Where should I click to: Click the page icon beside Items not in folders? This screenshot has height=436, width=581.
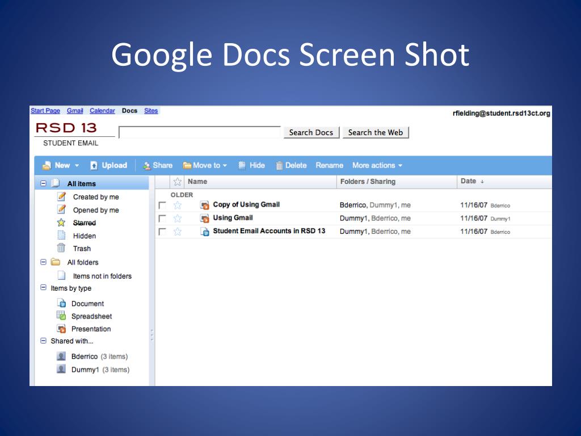click(61, 275)
